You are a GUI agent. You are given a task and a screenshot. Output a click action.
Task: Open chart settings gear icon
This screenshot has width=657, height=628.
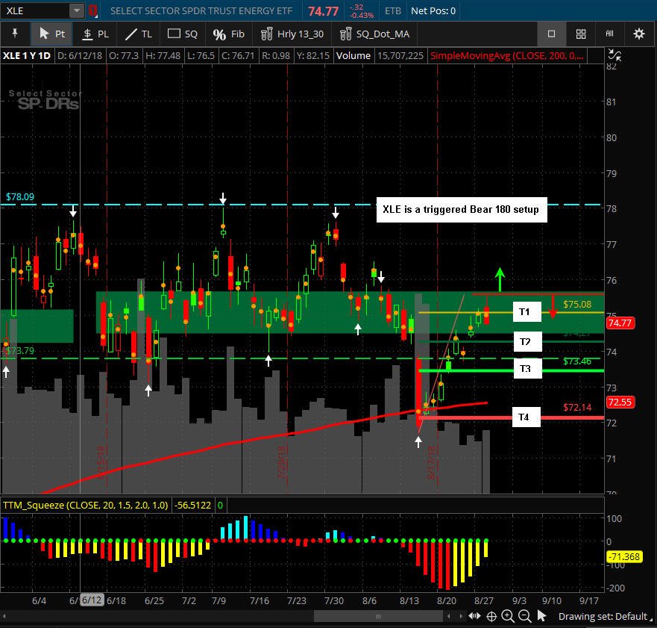click(x=638, y=34)
